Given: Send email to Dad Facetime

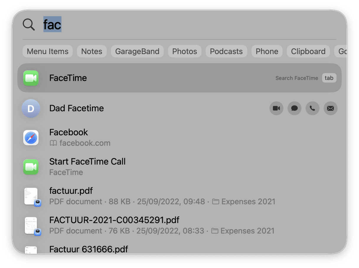Looking at the screenshot, I should coord(330,108).
